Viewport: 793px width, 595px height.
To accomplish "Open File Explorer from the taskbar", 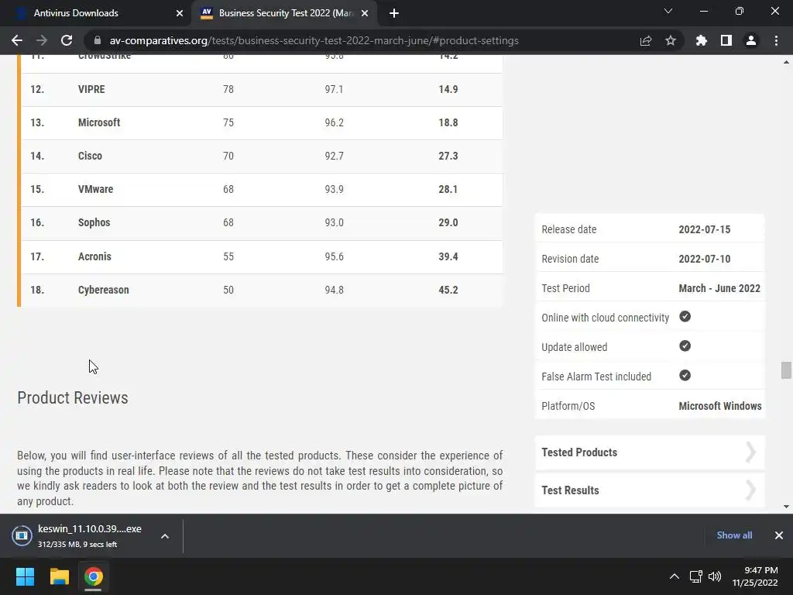I will tap(59, 576).
